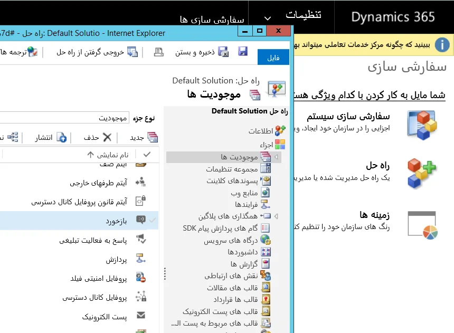
Task: Click تنظیمات in the top navigation bar
Action: (x=303, y=14)
